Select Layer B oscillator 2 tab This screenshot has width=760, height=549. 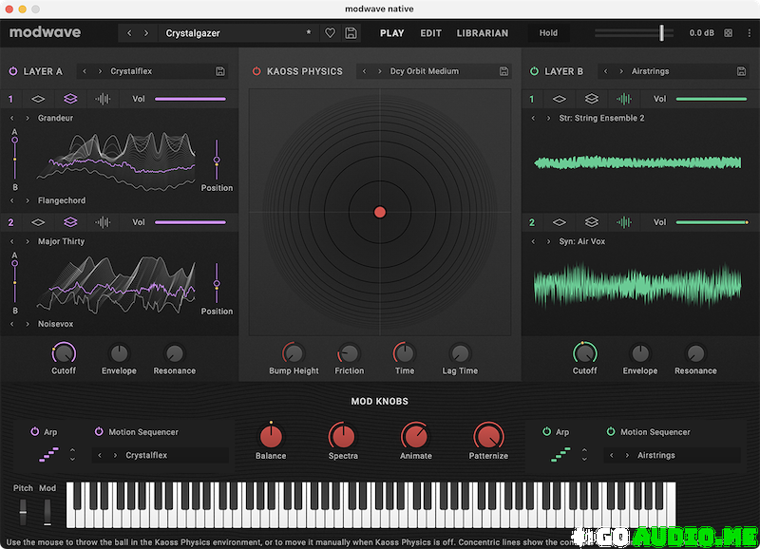click(x=532, y=222)
